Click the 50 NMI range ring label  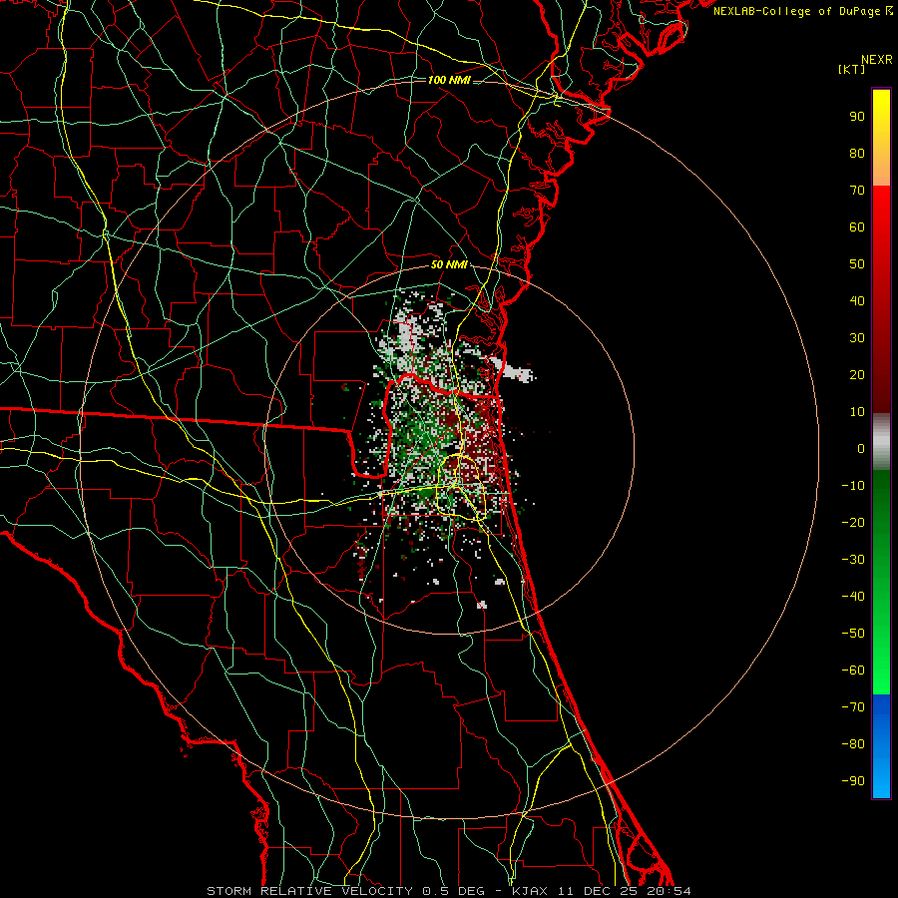[x=449, y=264]
